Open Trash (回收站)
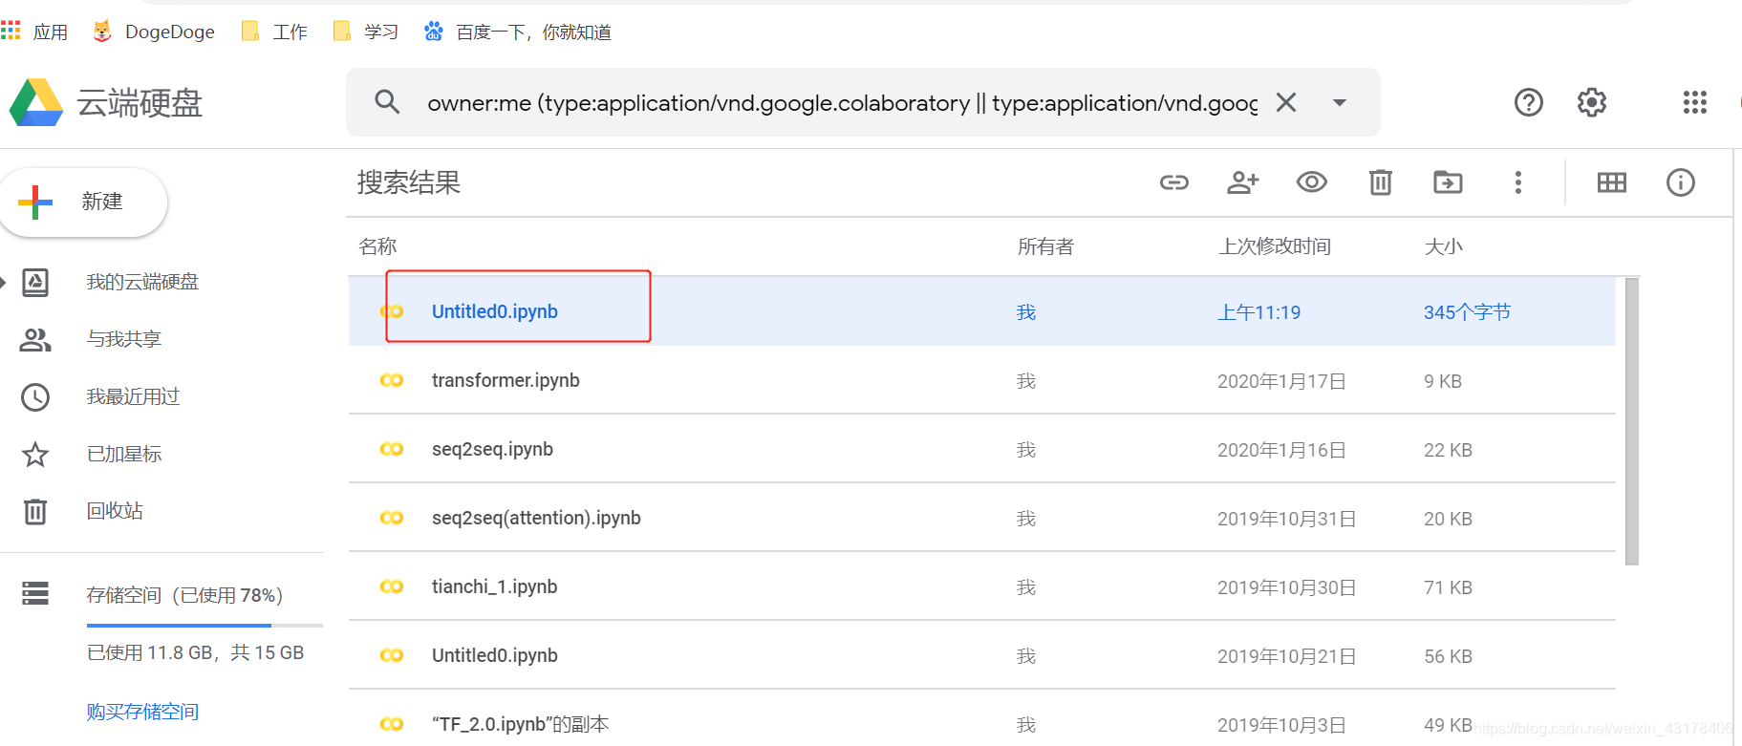 pos(115,511)
